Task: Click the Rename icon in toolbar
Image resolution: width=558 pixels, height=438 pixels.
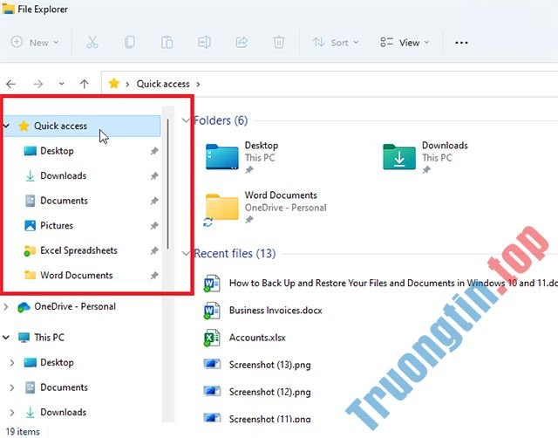Action: (204, 42)
